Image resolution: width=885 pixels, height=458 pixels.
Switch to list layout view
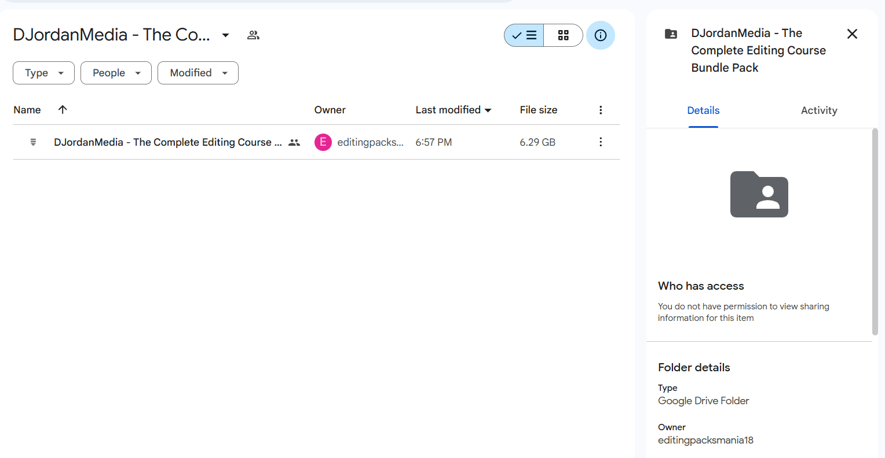click(x=524, y=35)
